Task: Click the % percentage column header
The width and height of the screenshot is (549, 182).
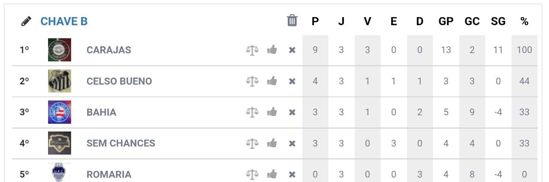Action: [x=525, y=21]
